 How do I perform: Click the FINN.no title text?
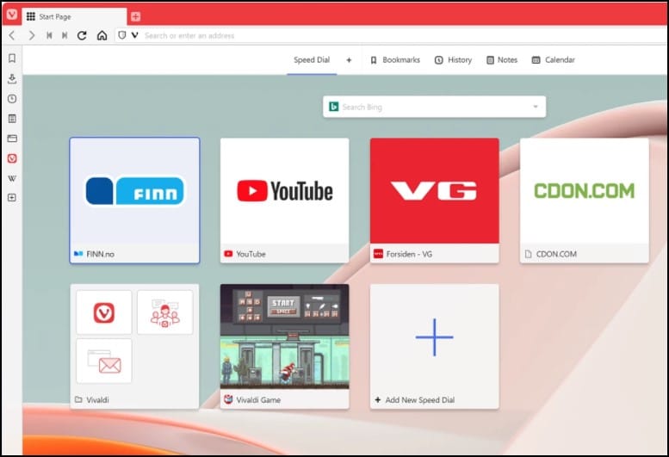tap(100, 254)
